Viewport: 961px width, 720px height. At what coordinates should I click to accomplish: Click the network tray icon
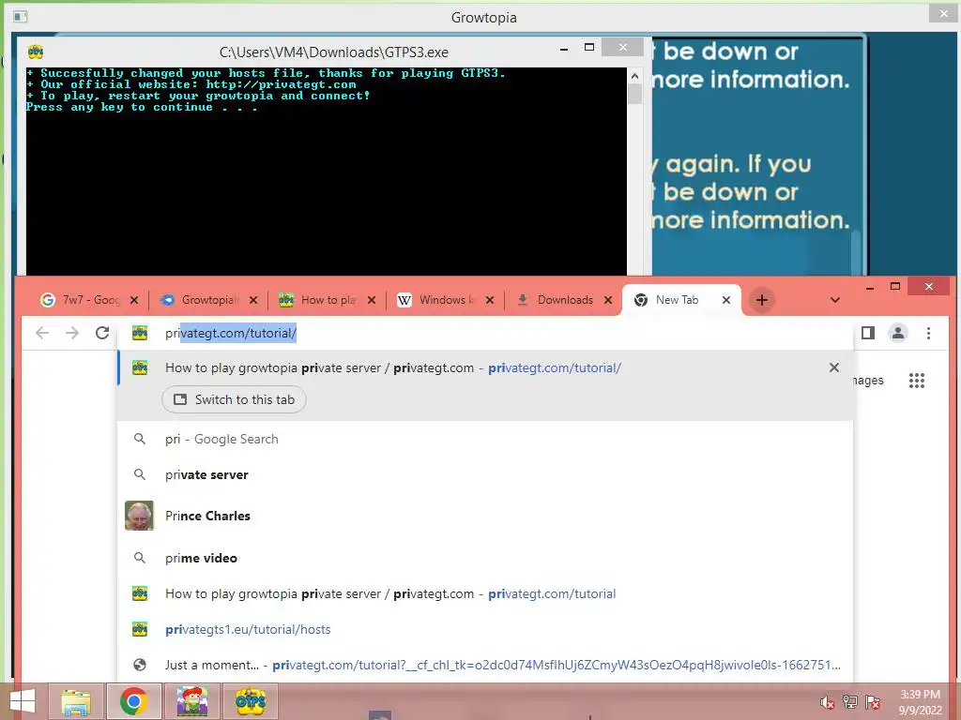pyautogui.click(x=850, y=701)
